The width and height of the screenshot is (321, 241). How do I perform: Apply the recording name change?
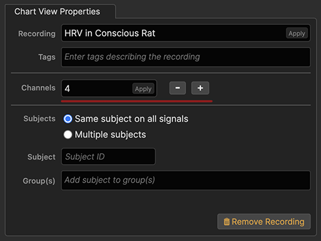click(x=297, y=33)
